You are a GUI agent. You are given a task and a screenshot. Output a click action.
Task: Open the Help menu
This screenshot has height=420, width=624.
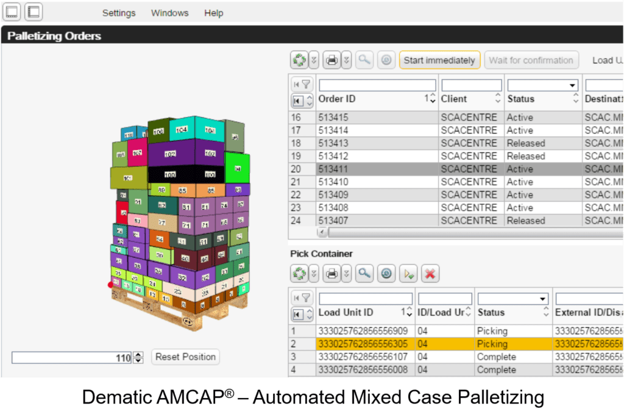214,13
